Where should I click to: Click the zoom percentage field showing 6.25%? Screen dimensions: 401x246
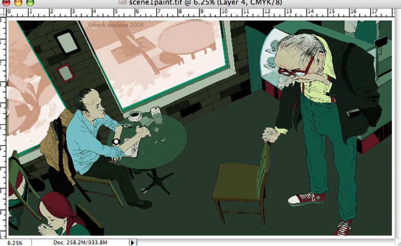pyautogui.click(x=14, y=243)
